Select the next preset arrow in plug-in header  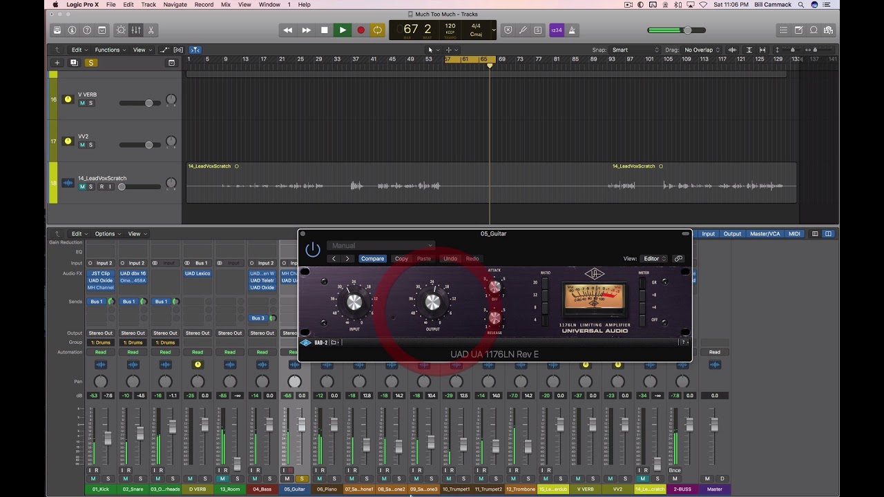click(x=347, y=259)
